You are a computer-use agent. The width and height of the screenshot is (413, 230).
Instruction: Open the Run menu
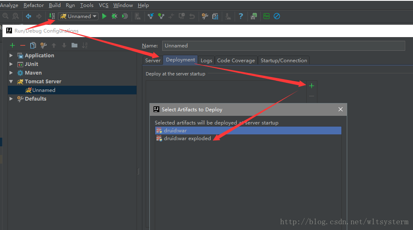click(70, 5)
